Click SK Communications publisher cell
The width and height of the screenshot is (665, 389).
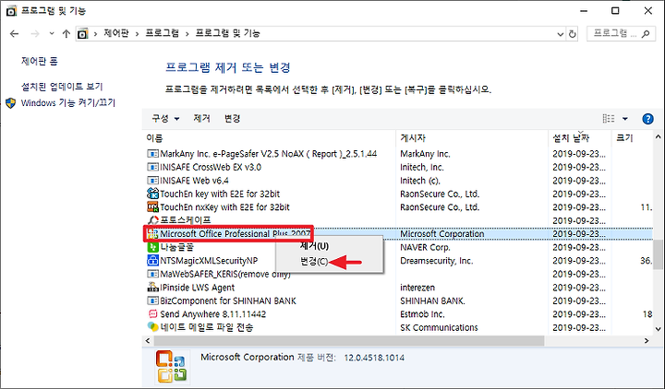point(439,327)
